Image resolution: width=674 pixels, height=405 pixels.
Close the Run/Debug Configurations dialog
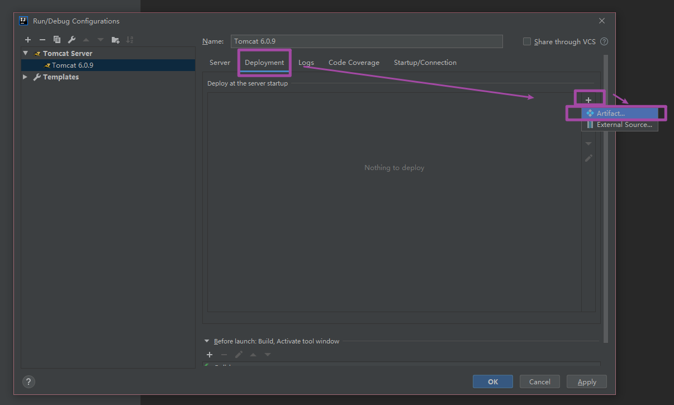click(x=602, y=21)
